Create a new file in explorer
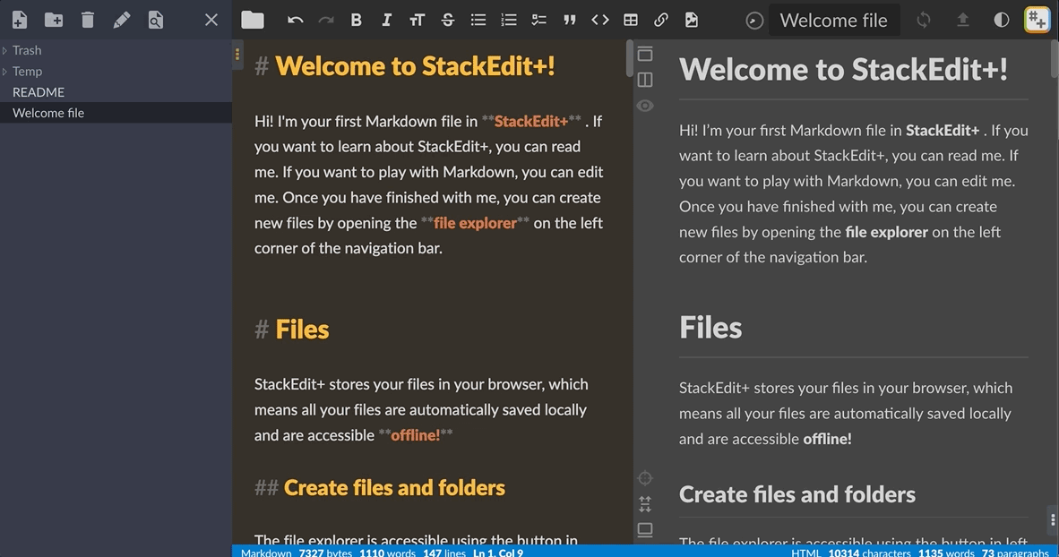Viewport: 1059px width, 557px height. (x=20, y=20)
